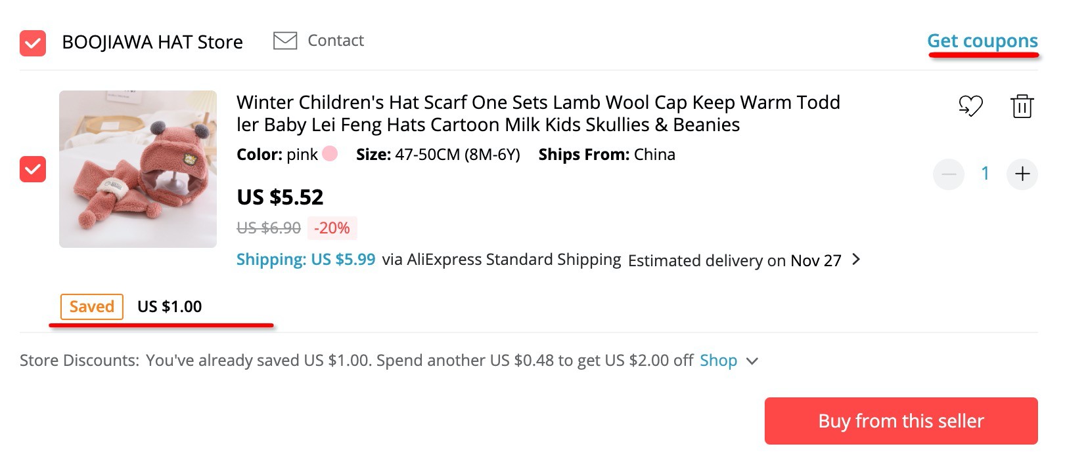This screenshot has height=459, width=1067.
Task: Open Winter Children's Hat Scarf product title
Action: coord(537,113)
